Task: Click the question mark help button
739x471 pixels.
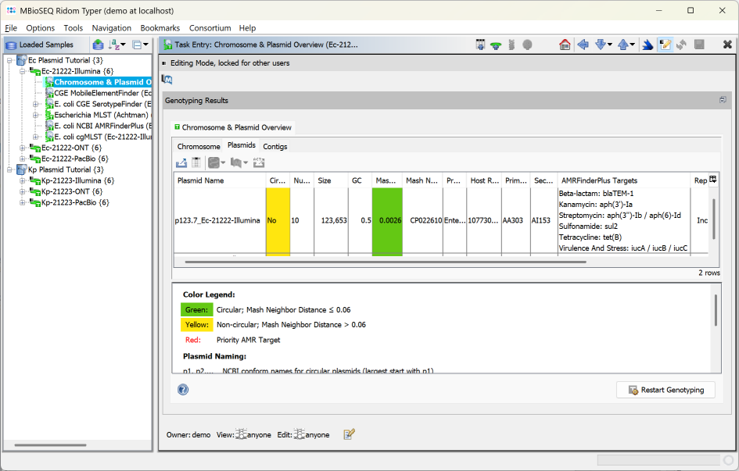Action: (x=182, y=389)
